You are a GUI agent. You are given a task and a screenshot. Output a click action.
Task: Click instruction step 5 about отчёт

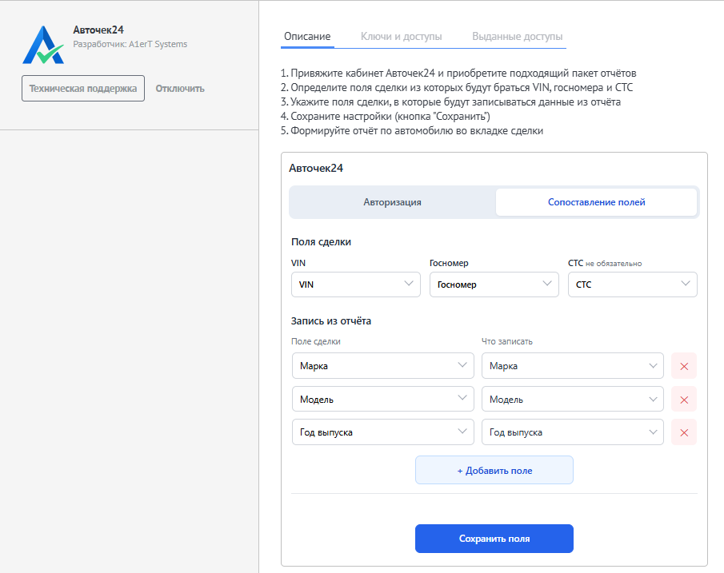[412, 130]
